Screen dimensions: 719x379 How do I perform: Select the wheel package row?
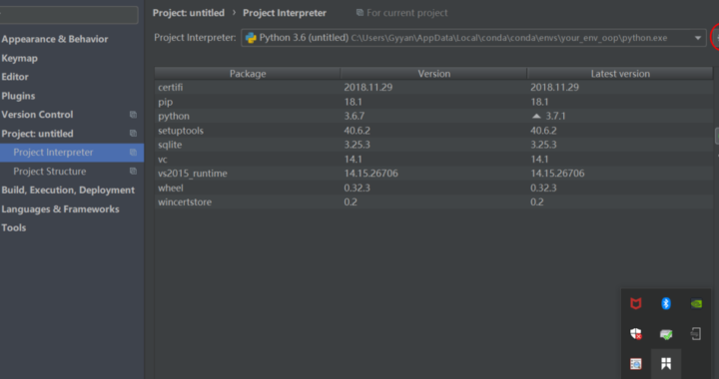(433, 188)
